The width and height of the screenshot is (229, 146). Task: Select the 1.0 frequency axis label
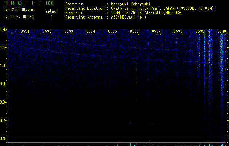pos(3,66)
